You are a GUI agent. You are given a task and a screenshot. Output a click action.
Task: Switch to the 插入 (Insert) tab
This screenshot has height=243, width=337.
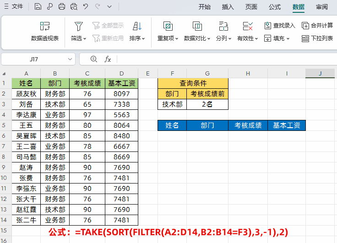tap(228, 7)
